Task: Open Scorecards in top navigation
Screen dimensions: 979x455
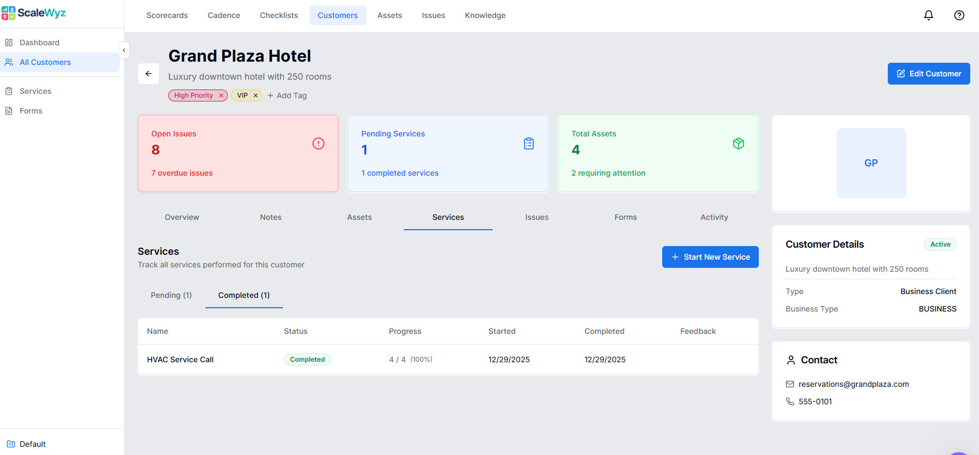Action: (x=167, y=15)
